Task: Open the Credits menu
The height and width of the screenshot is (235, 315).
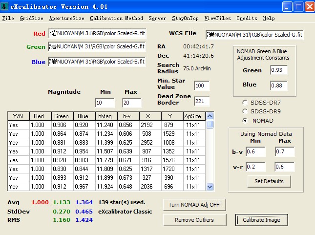Action: point(247,18)
